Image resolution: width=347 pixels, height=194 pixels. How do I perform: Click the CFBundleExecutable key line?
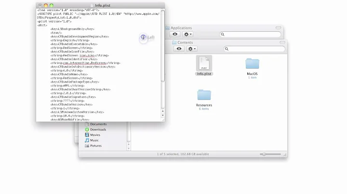[x=74, y=44]
